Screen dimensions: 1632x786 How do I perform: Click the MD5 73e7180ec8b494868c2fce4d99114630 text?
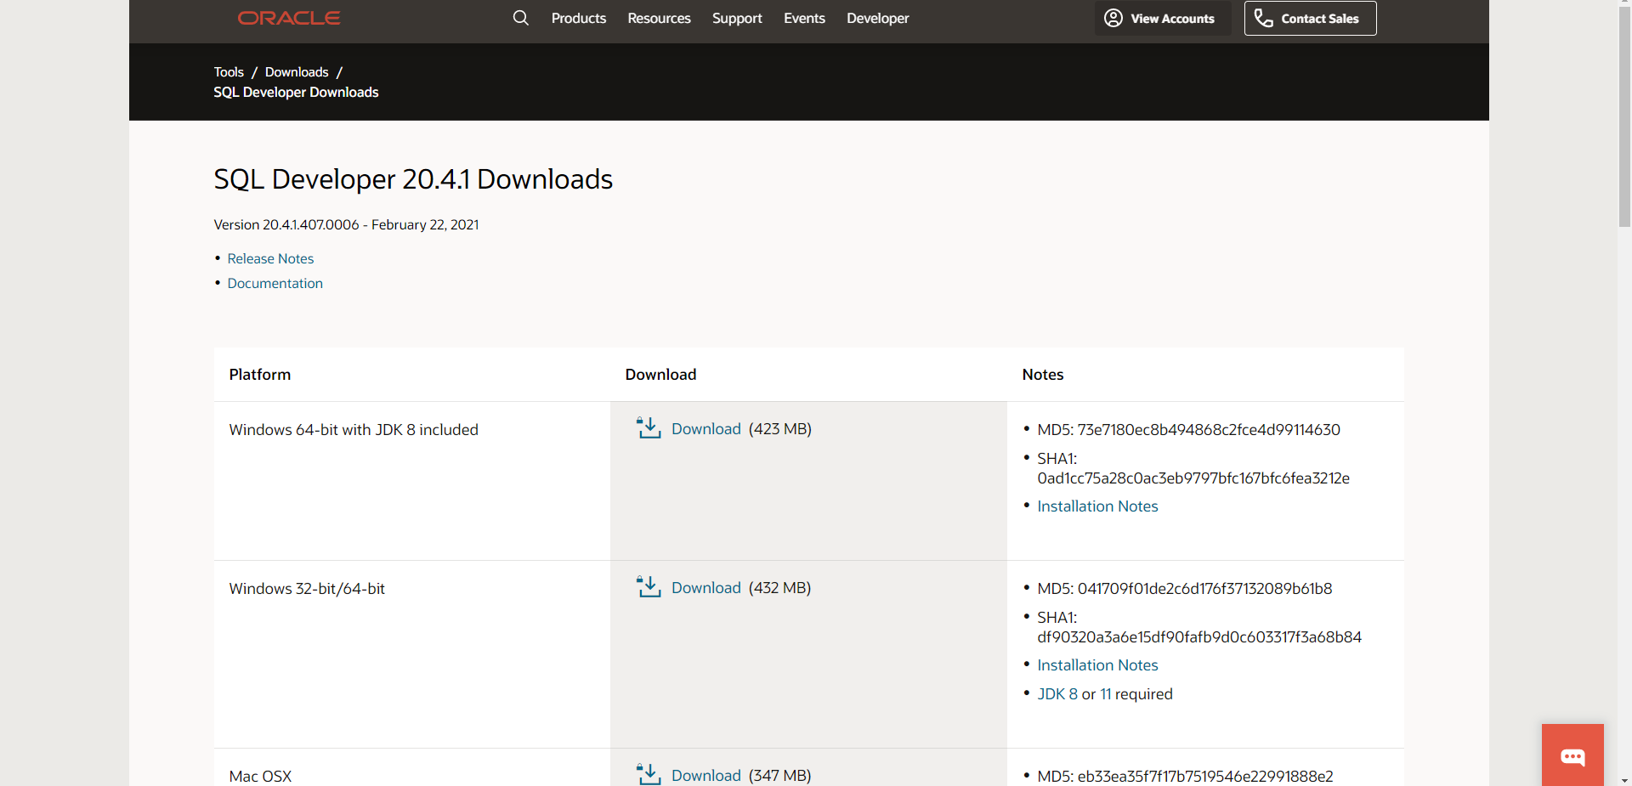point(1188,430)
